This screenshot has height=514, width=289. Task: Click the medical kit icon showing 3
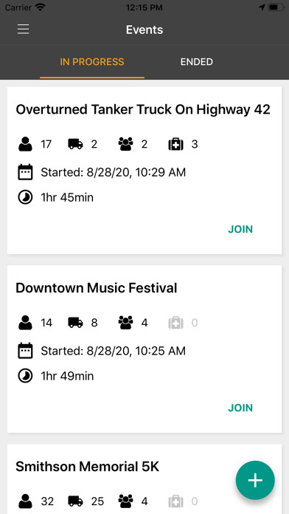tap(175, 144)
